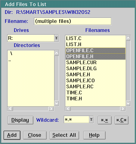The width and height of the screenshot is (136, 144).
Task: Click Filenames list scroll down arrow
Action: click(128, 103)
